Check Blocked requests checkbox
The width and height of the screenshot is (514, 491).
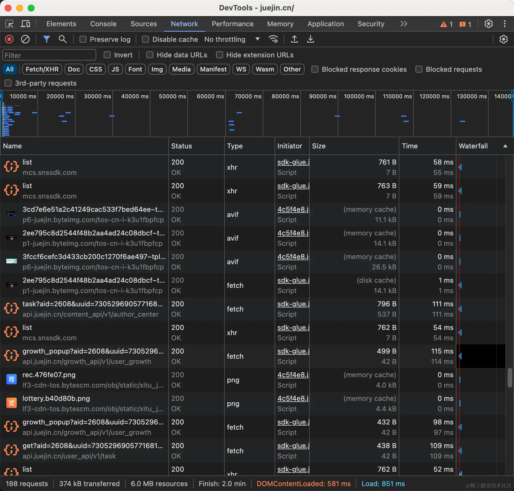coord(419,69)
